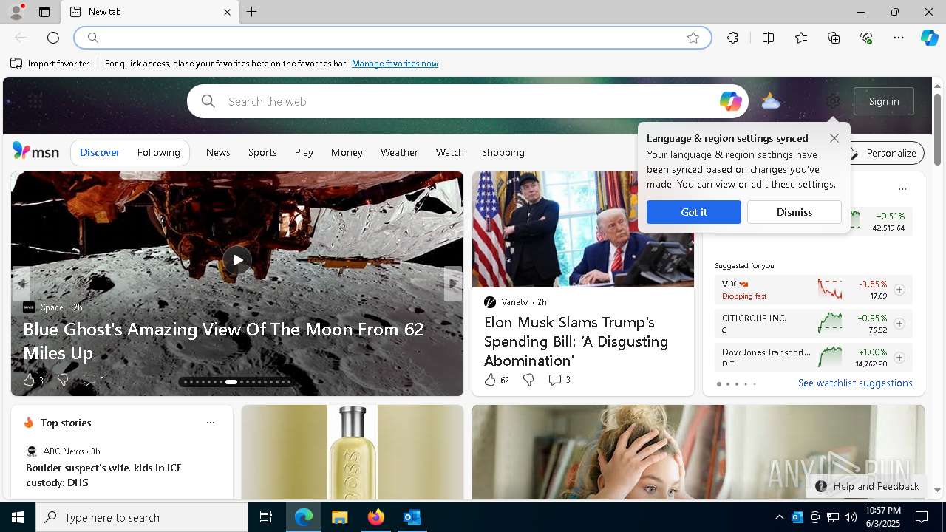Open Favorites hub icon
946x532 pixels.
click(801, 38)
